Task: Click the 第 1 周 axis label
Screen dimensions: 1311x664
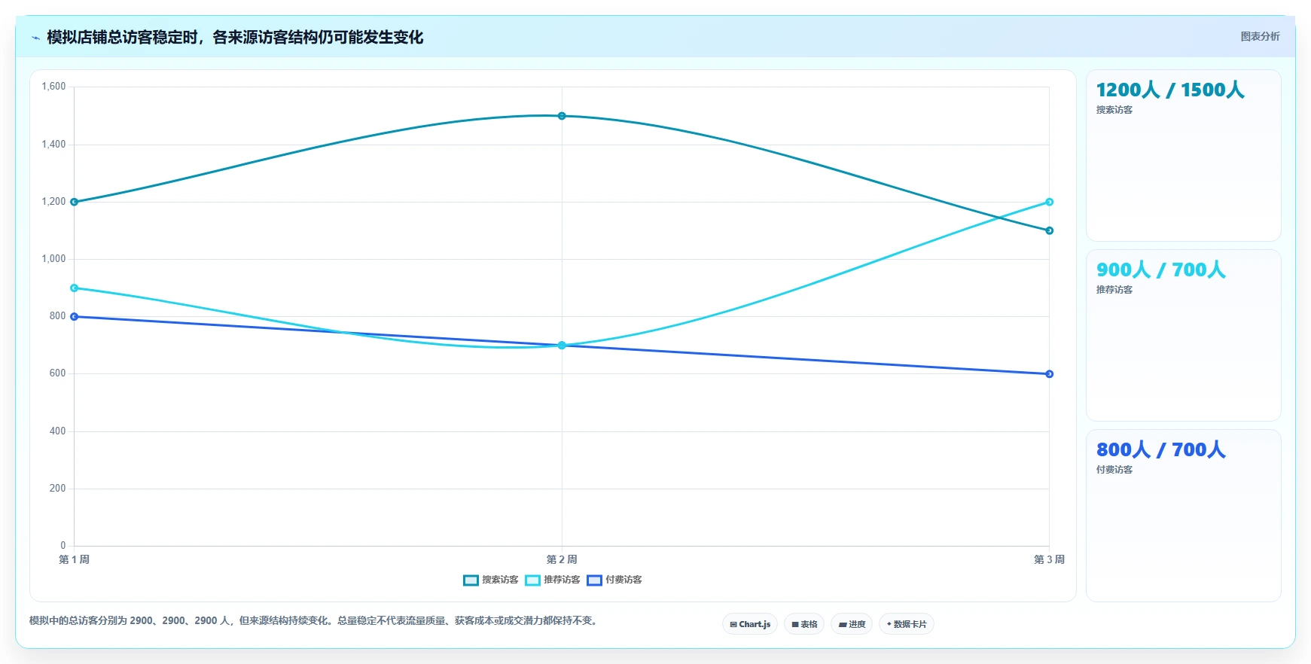Action: [74, 559]
